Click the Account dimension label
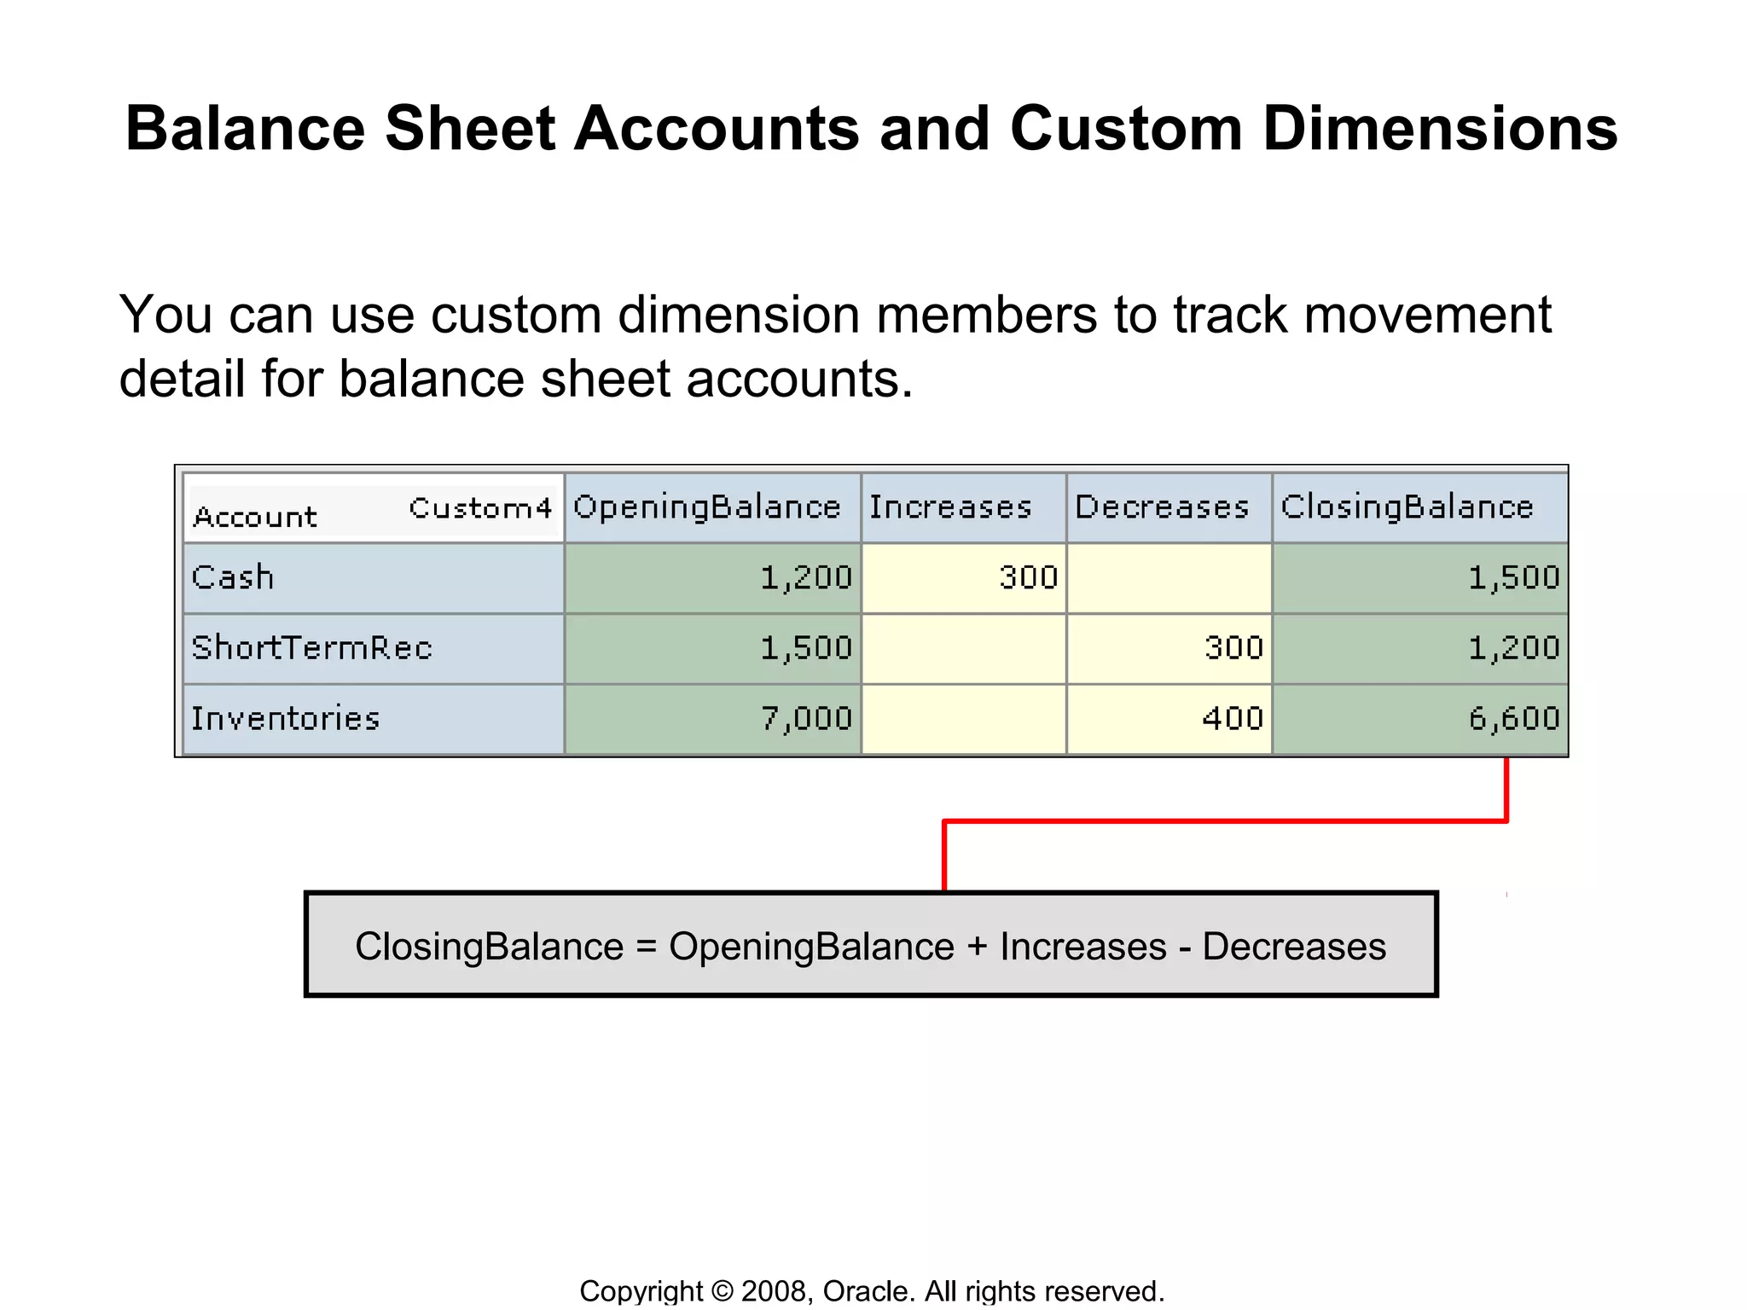This screenshot has width=1747, height=1310. pyautogui.click(x=255, y=517)
